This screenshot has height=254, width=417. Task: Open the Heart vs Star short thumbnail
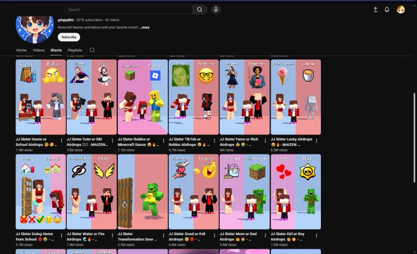tap(296, 192)
